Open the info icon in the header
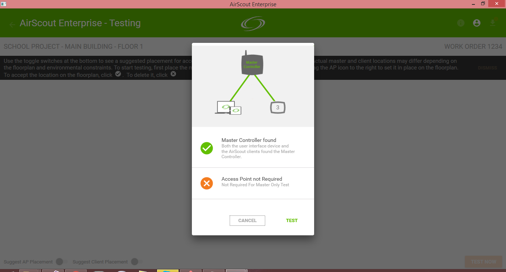506x272 pixels. click(x=461, y=23)
